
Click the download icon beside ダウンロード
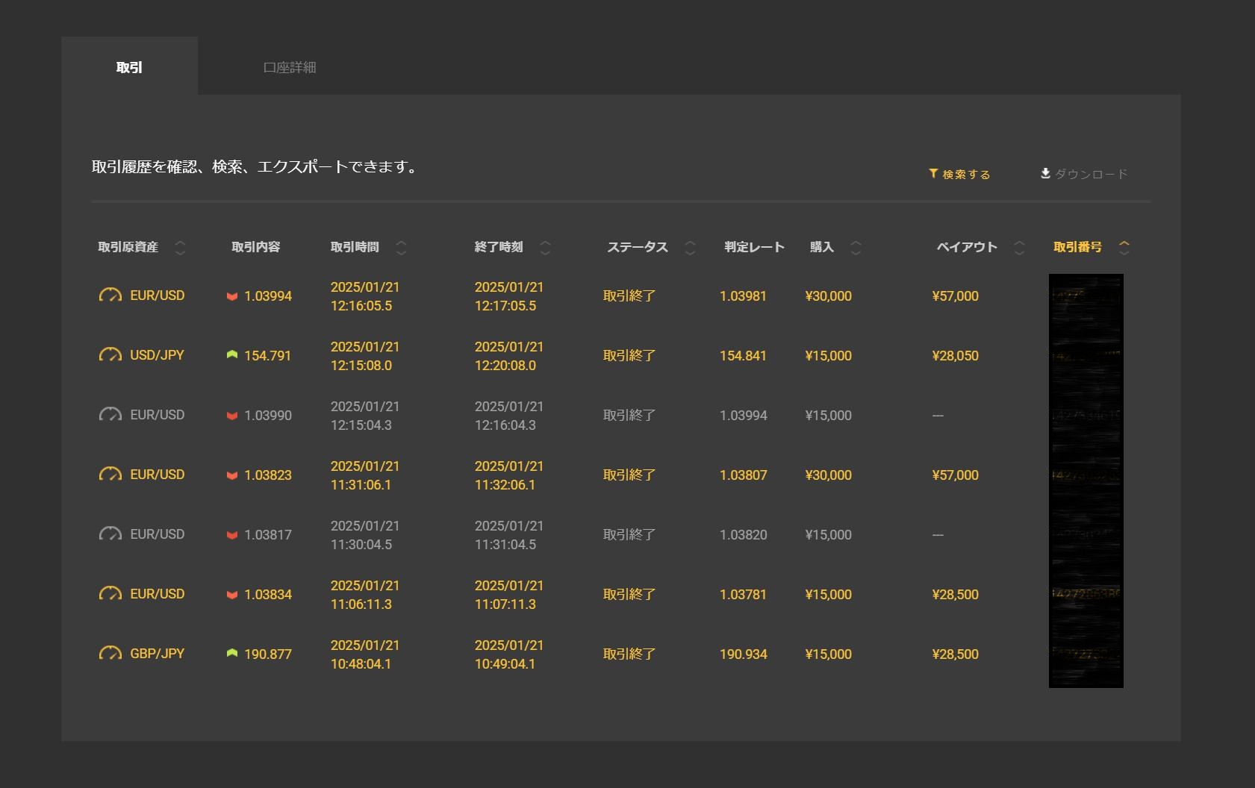tap(1045, 174)
